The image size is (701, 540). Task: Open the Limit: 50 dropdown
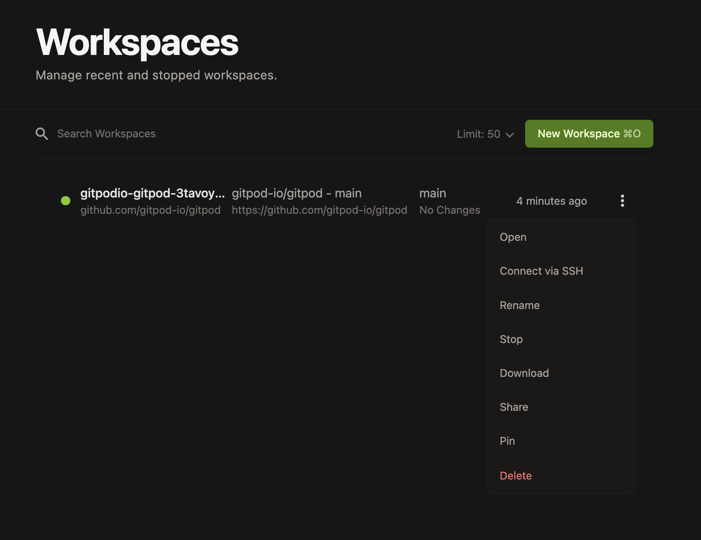(478, 134)
